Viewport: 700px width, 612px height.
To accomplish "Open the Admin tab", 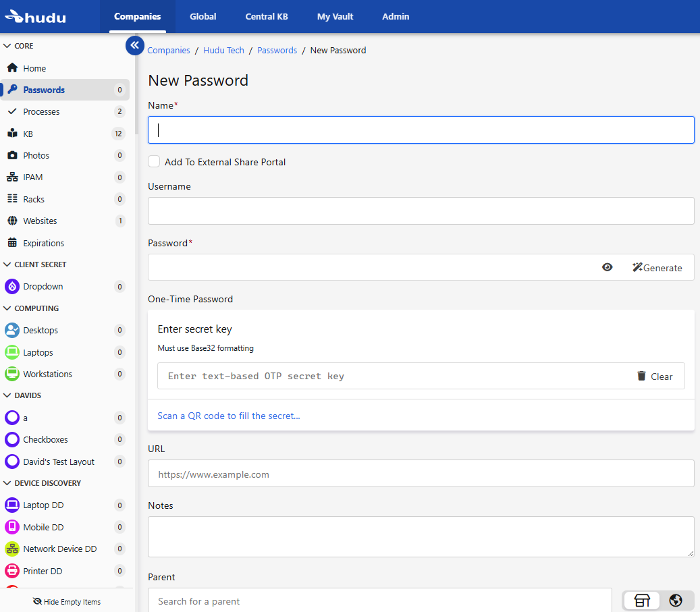I will (x=396, y=16).
